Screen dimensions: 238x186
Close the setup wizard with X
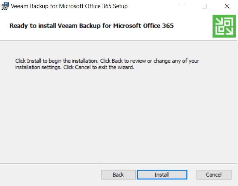pyautogui.click(x=227, y=6)
